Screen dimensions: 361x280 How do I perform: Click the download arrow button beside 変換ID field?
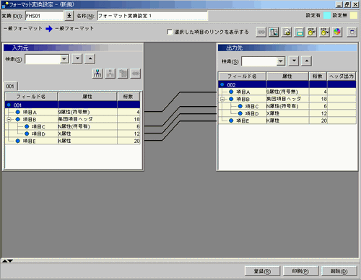tap(69, 16)
